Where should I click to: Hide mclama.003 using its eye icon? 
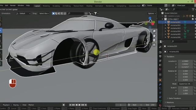195,28
